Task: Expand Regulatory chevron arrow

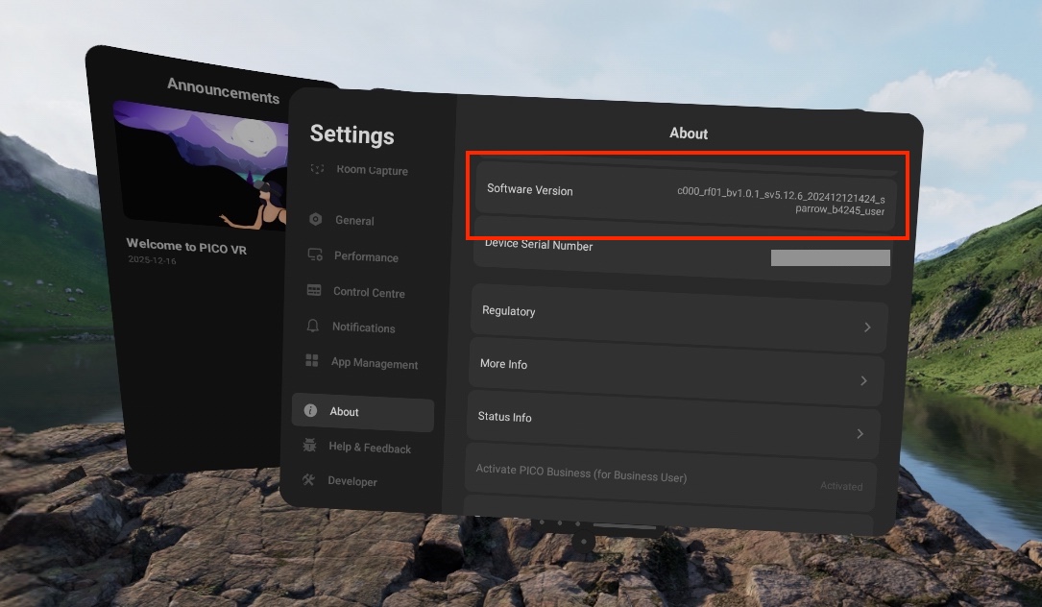Action: (867, 328)
